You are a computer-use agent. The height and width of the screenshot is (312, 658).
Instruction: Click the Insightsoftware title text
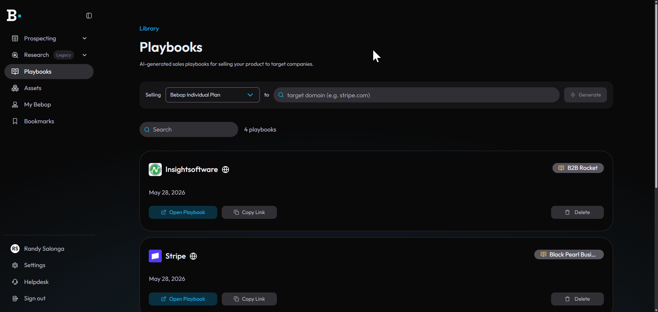192,170
